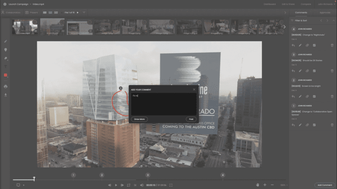Click the Post button in comment dialog

click(x=191, y=119)
